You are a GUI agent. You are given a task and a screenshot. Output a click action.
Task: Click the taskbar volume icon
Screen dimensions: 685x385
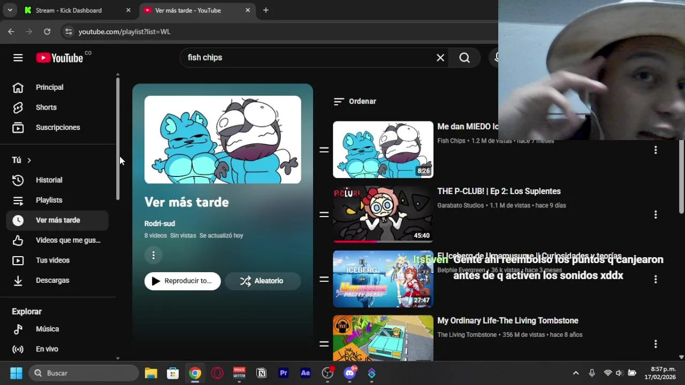(619, 373)
